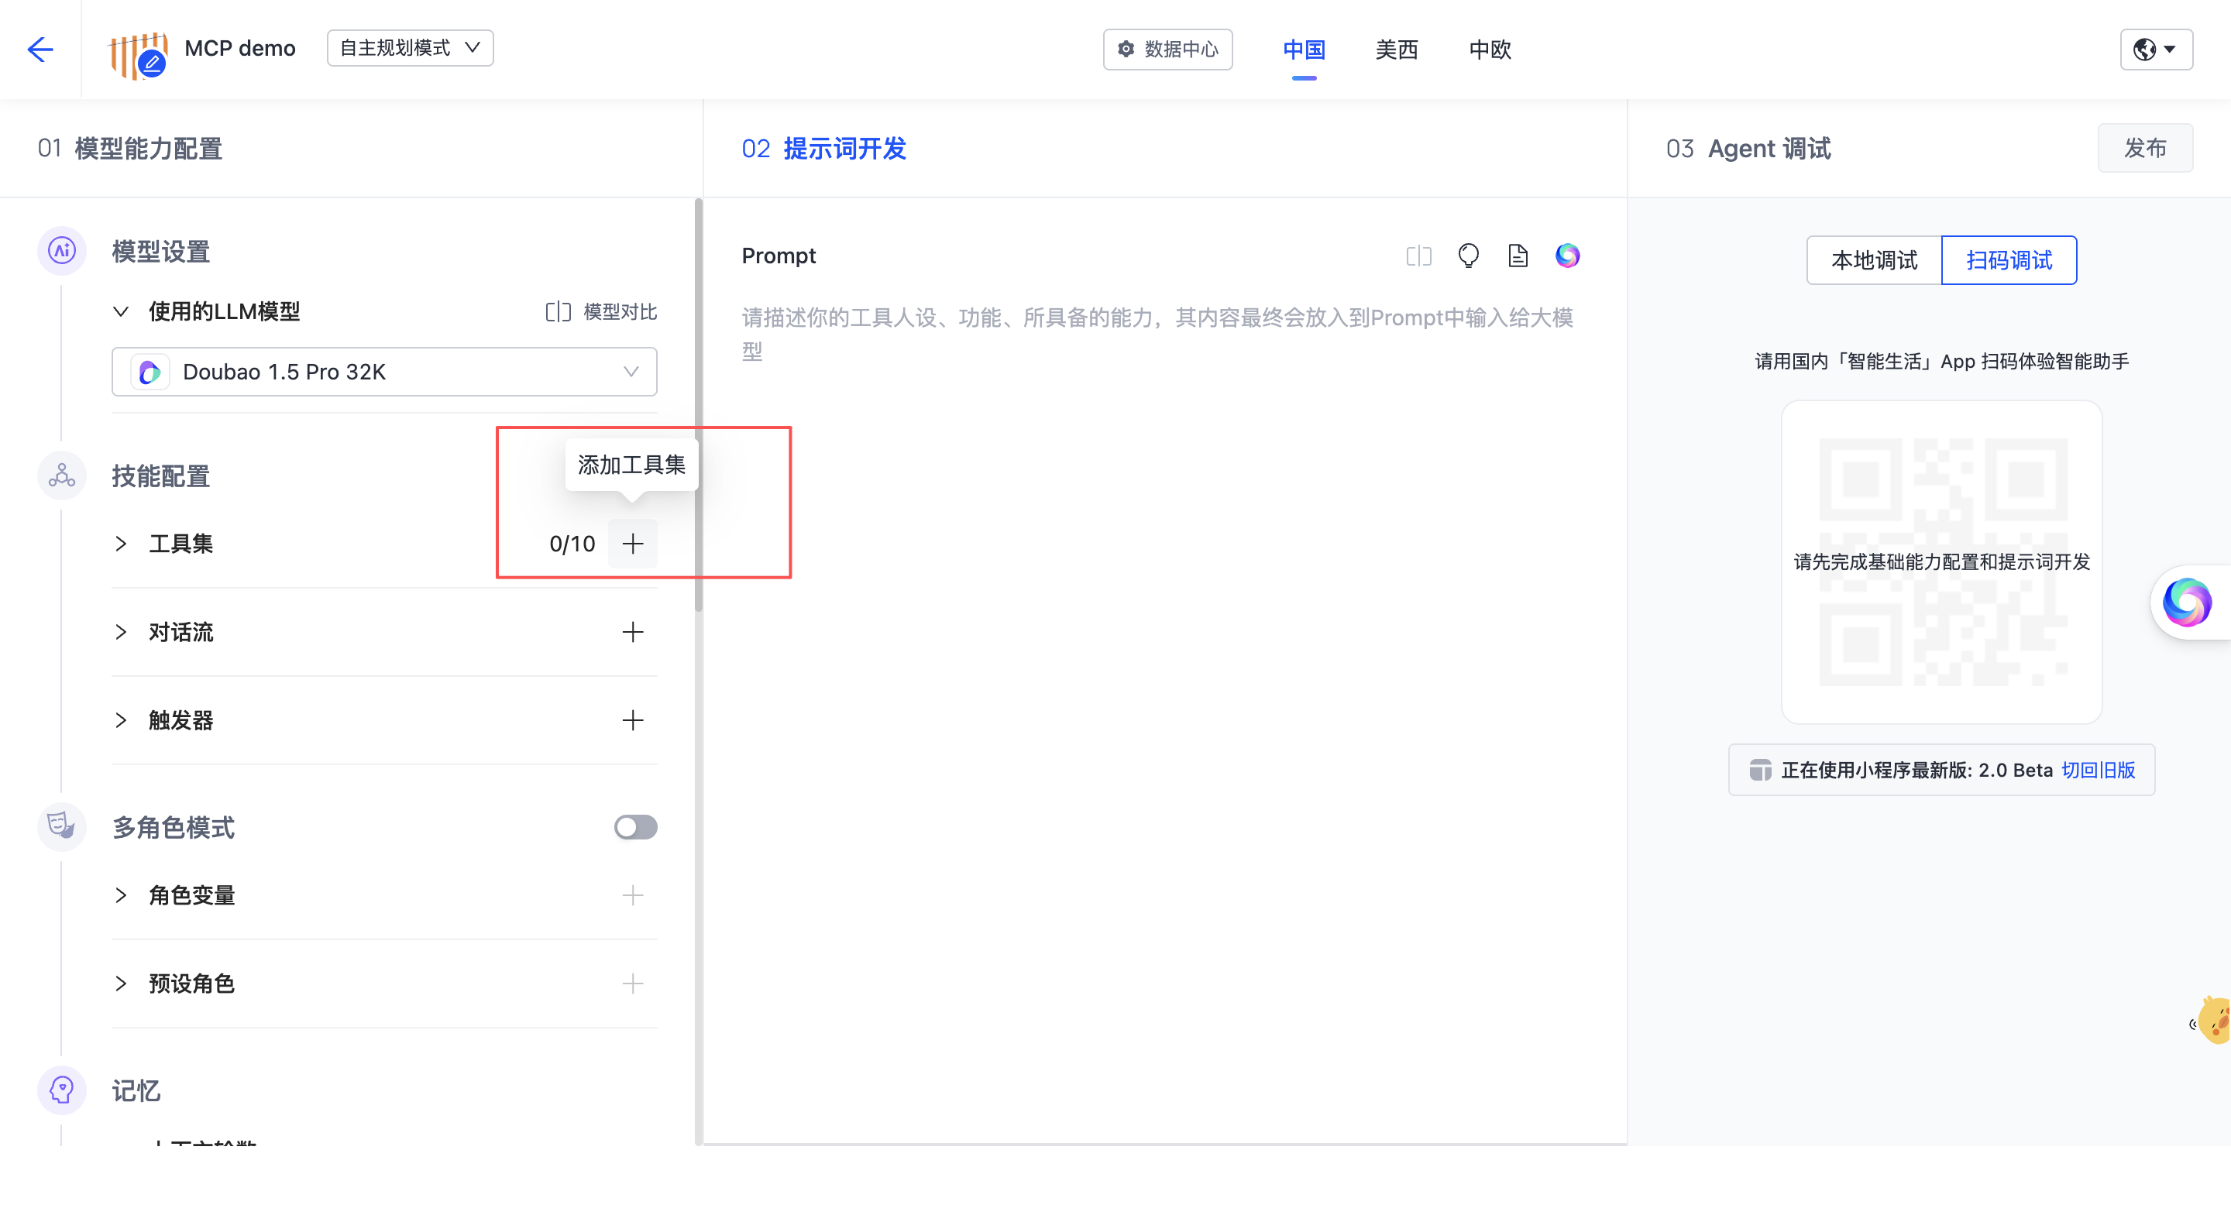The image size is (2231, 1205).
Task: Click the document icon in Prompt toolbar
Action: [x=1518, y=256]
